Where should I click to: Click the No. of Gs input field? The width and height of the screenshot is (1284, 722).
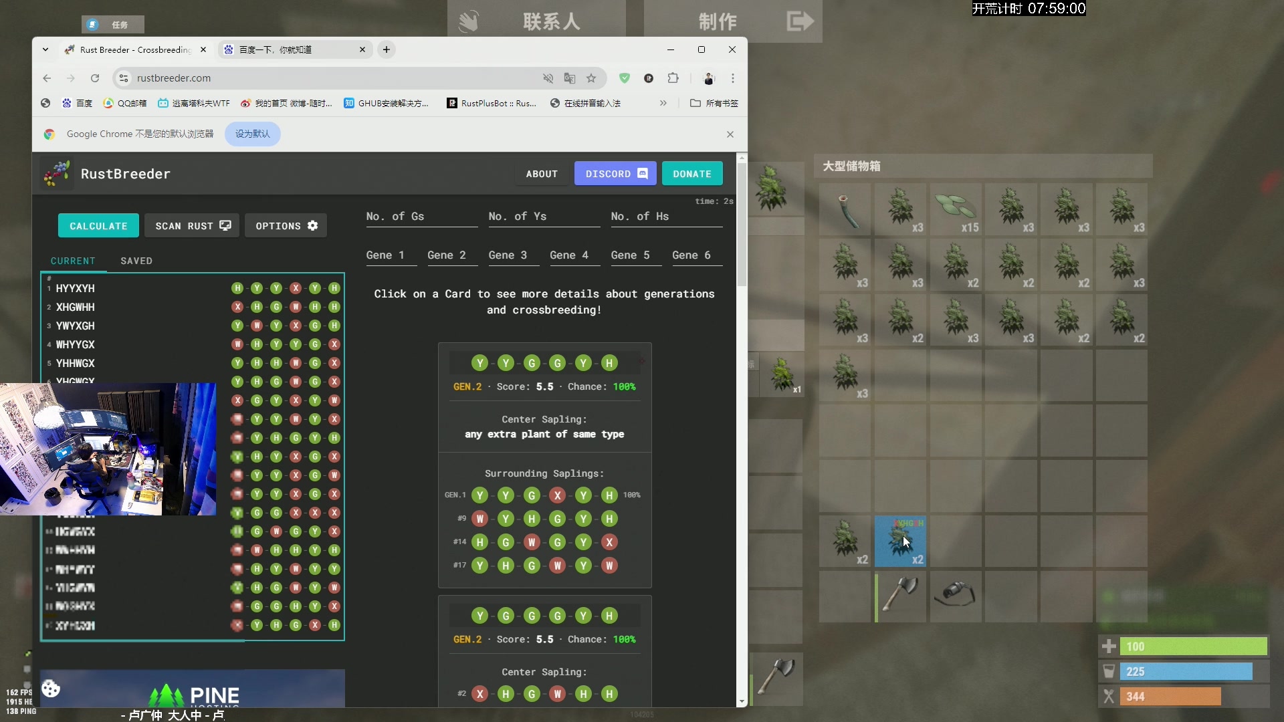421,217
